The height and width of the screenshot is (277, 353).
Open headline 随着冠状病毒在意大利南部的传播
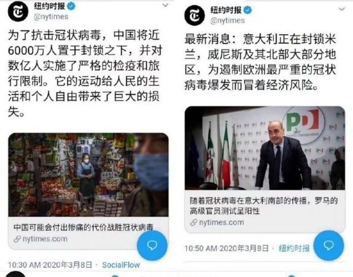coord(263,206)
